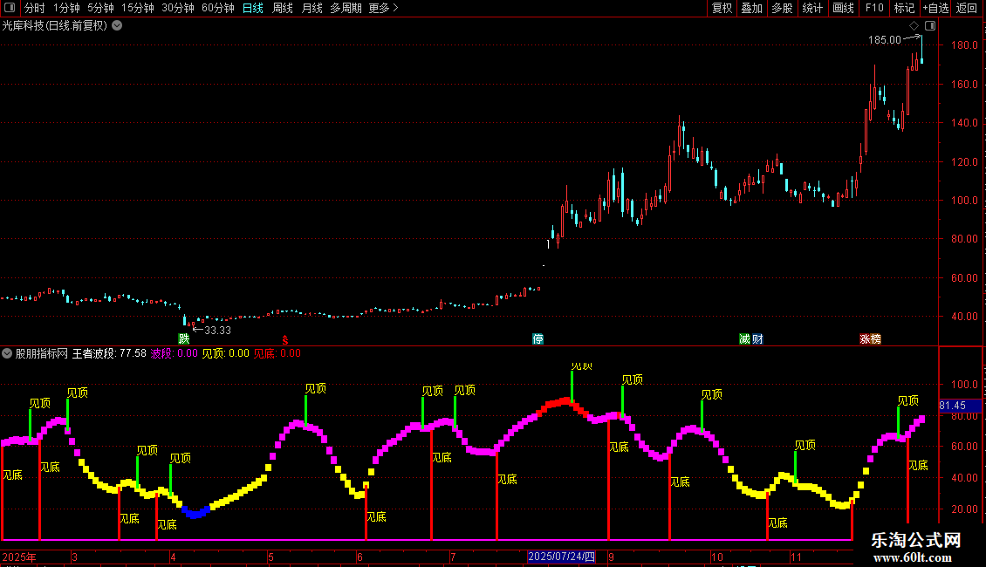Switch to the 分时 intraday tab
986x567 pixels.
pyautogui.click(x=35, y=8)
